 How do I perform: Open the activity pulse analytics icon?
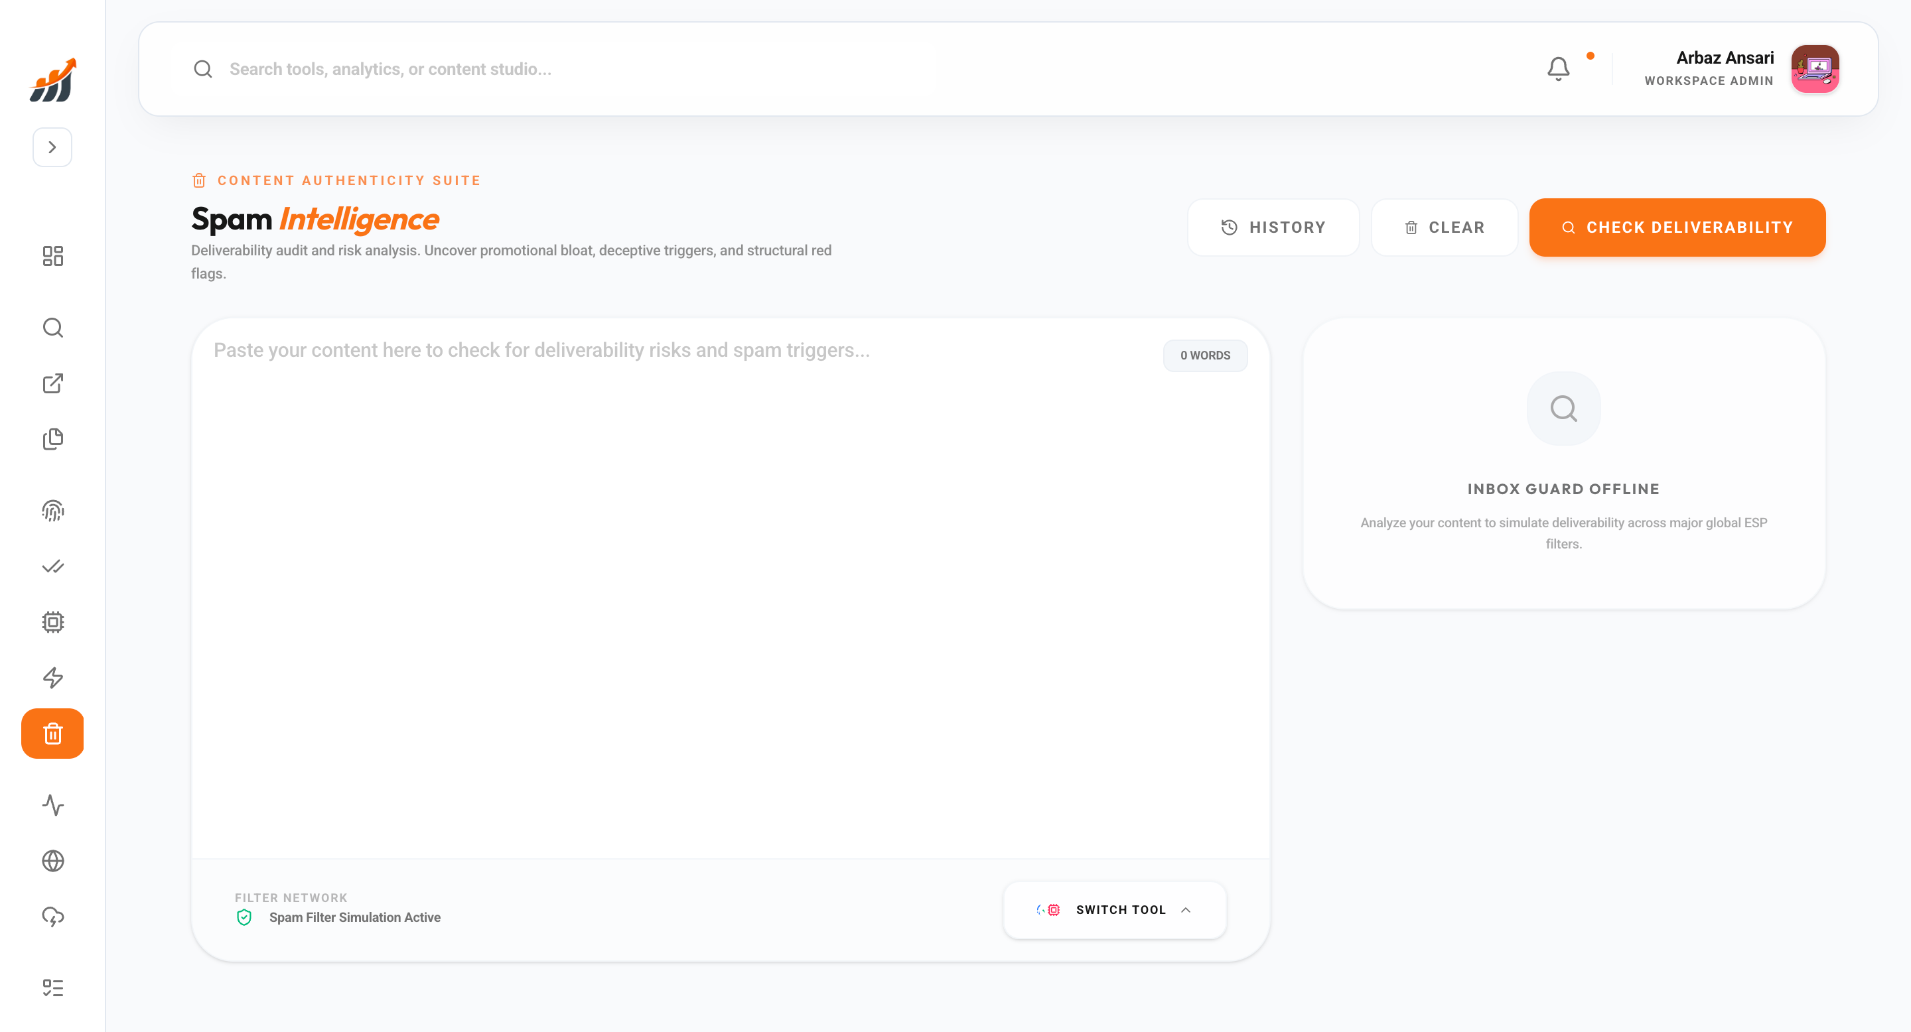click(x=52, y=805)
